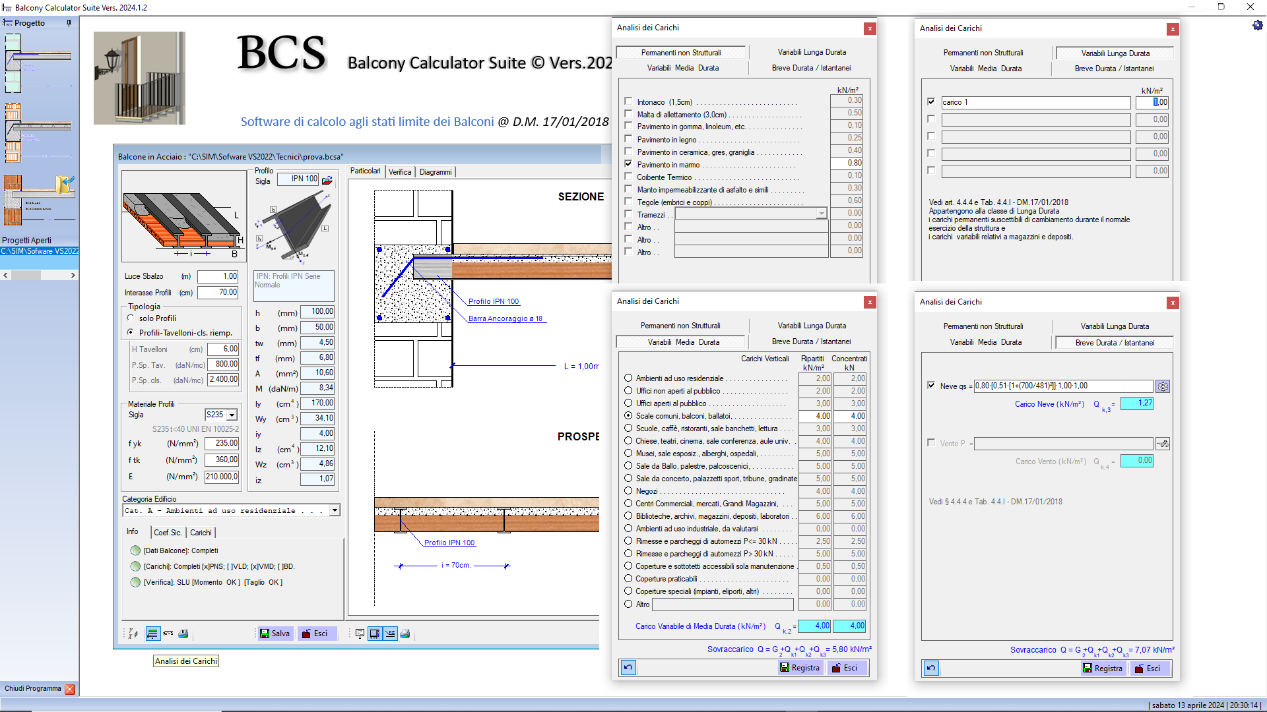Switch to Verifica tab
The height and width of the screenshot is (712, 1267).
(400, 172)
